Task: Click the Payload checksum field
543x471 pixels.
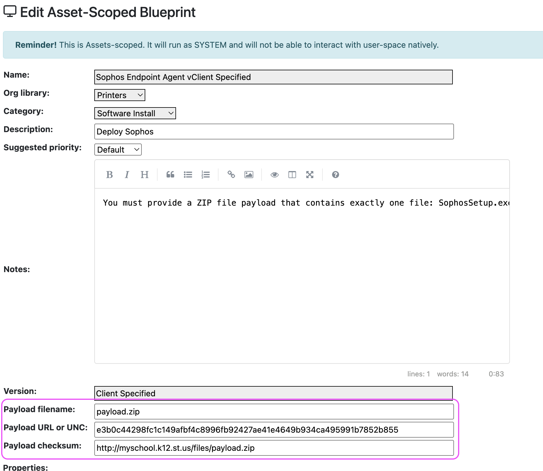Action: 274,448
